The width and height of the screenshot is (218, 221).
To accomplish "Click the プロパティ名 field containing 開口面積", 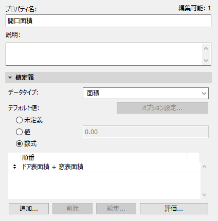I will [x=108, y=21].
